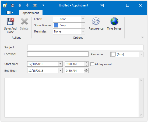Open the Start time date picker
Image resolution: width=148 pixels, height=122 pixels.
coord(60,64)
